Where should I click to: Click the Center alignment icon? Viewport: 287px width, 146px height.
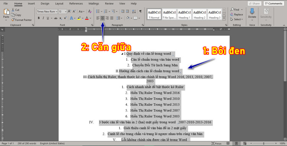tap(103, 18)
